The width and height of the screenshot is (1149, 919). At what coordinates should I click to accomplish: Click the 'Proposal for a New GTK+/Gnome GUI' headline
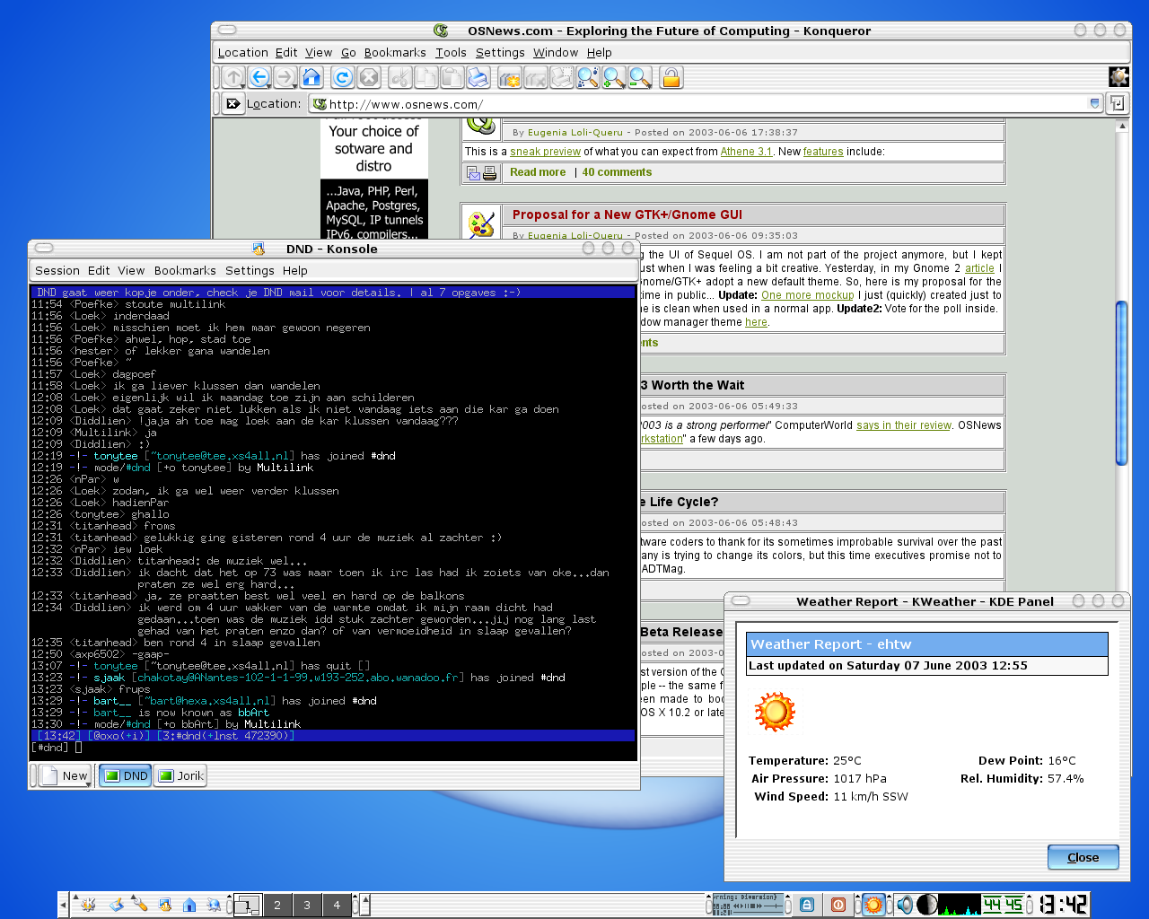point(627,214)
